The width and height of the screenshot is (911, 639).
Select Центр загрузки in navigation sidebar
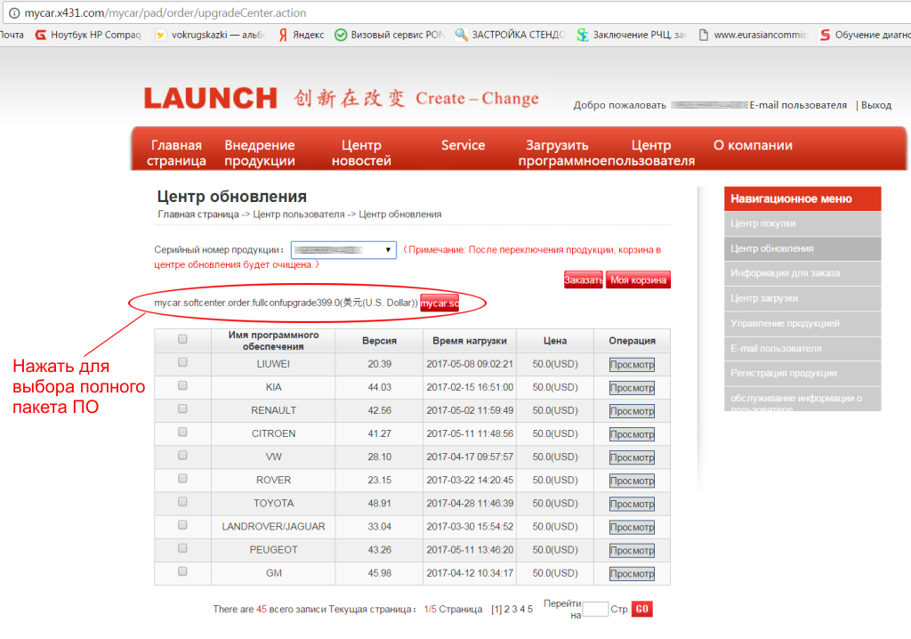764,298
